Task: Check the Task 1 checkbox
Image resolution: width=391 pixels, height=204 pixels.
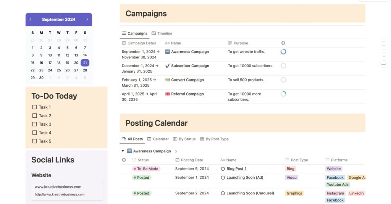Action: 34,107
